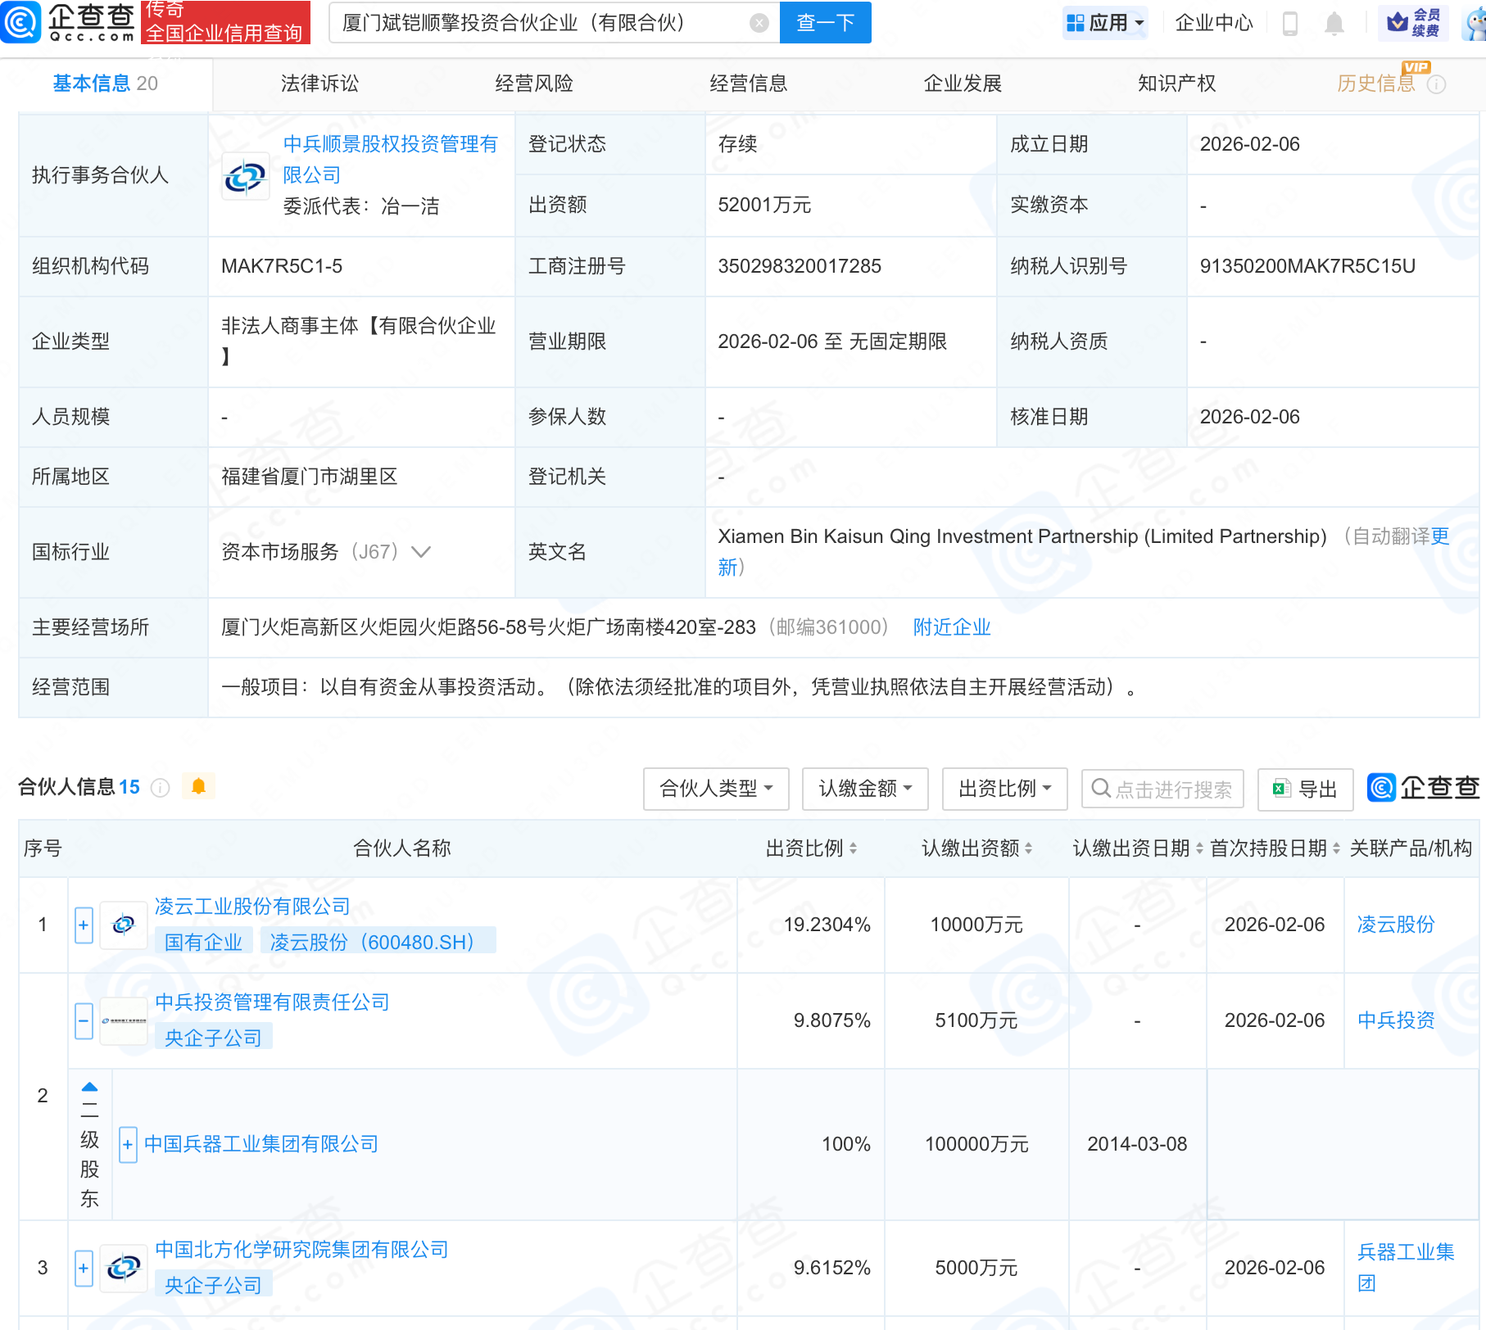
Task: Click the Qcc logo icon in the header
Action: tap(21, 22)
